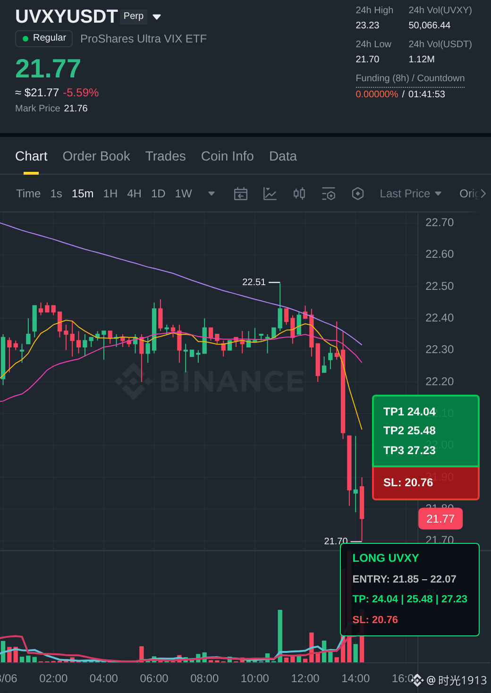Select the 1D interval
This screenshot has width=491, height=693.
point(158,194)
